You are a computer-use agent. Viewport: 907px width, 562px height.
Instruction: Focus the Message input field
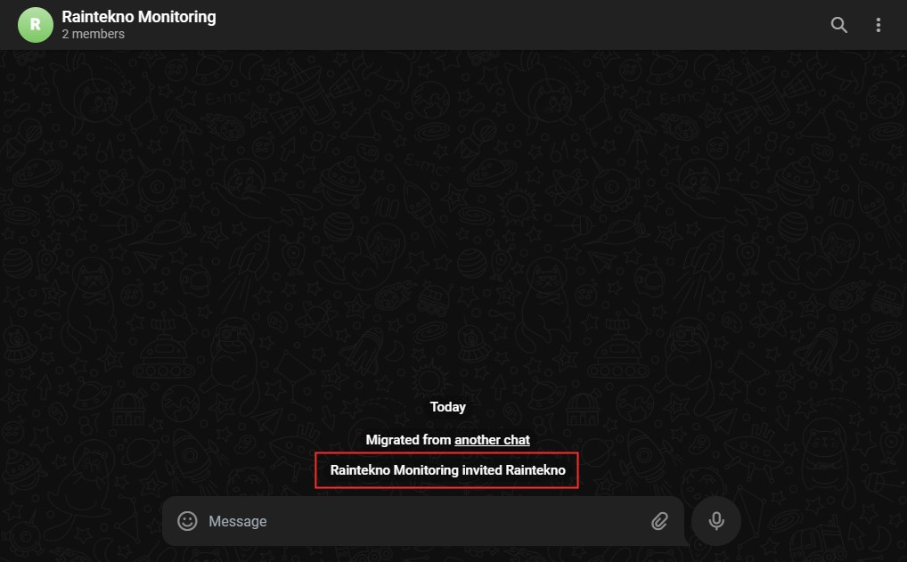(425, 521)
